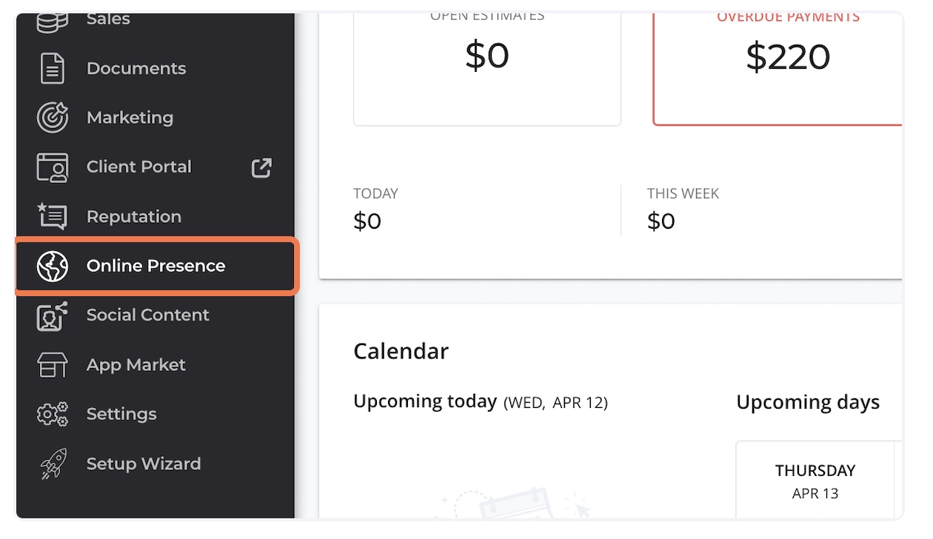Open the App Market label
Viewport: 933px width, 539px height.
pyautogui.click(x=136, y=365)
